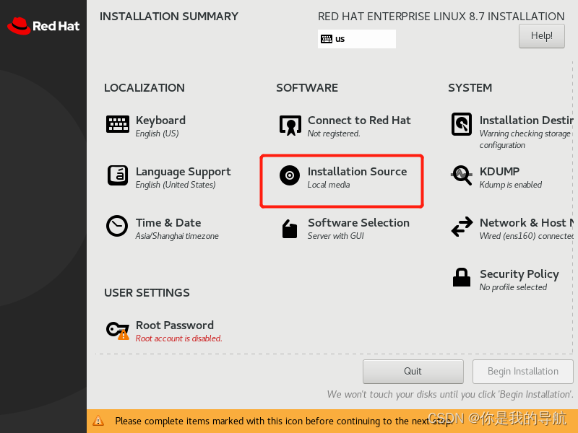Click the Installation Source disc icon
The width and height of the screenshot is (578, 433).
290,175
